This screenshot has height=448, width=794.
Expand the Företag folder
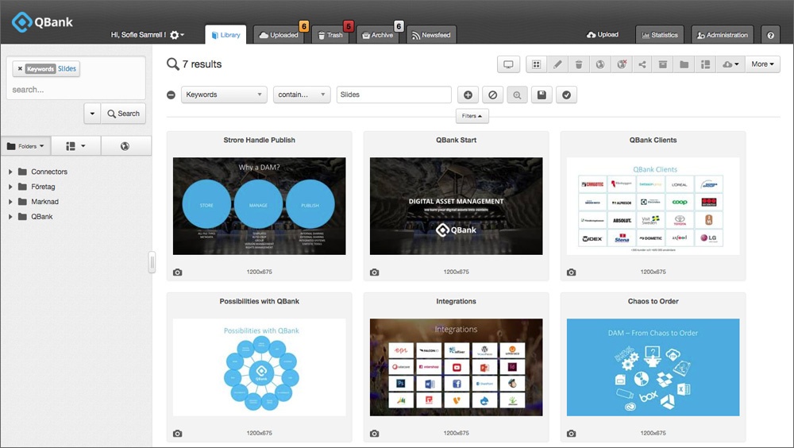point(10,187)
